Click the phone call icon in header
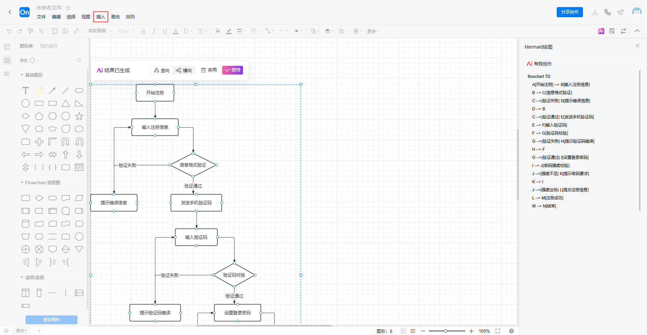Screen dimensions: 647x335 (608, 12)
